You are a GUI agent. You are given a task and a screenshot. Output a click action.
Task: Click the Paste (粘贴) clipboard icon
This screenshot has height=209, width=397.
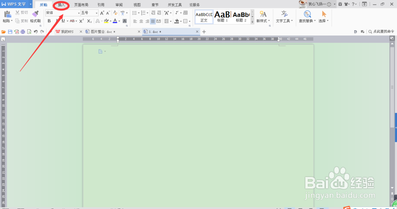point(7,14)
